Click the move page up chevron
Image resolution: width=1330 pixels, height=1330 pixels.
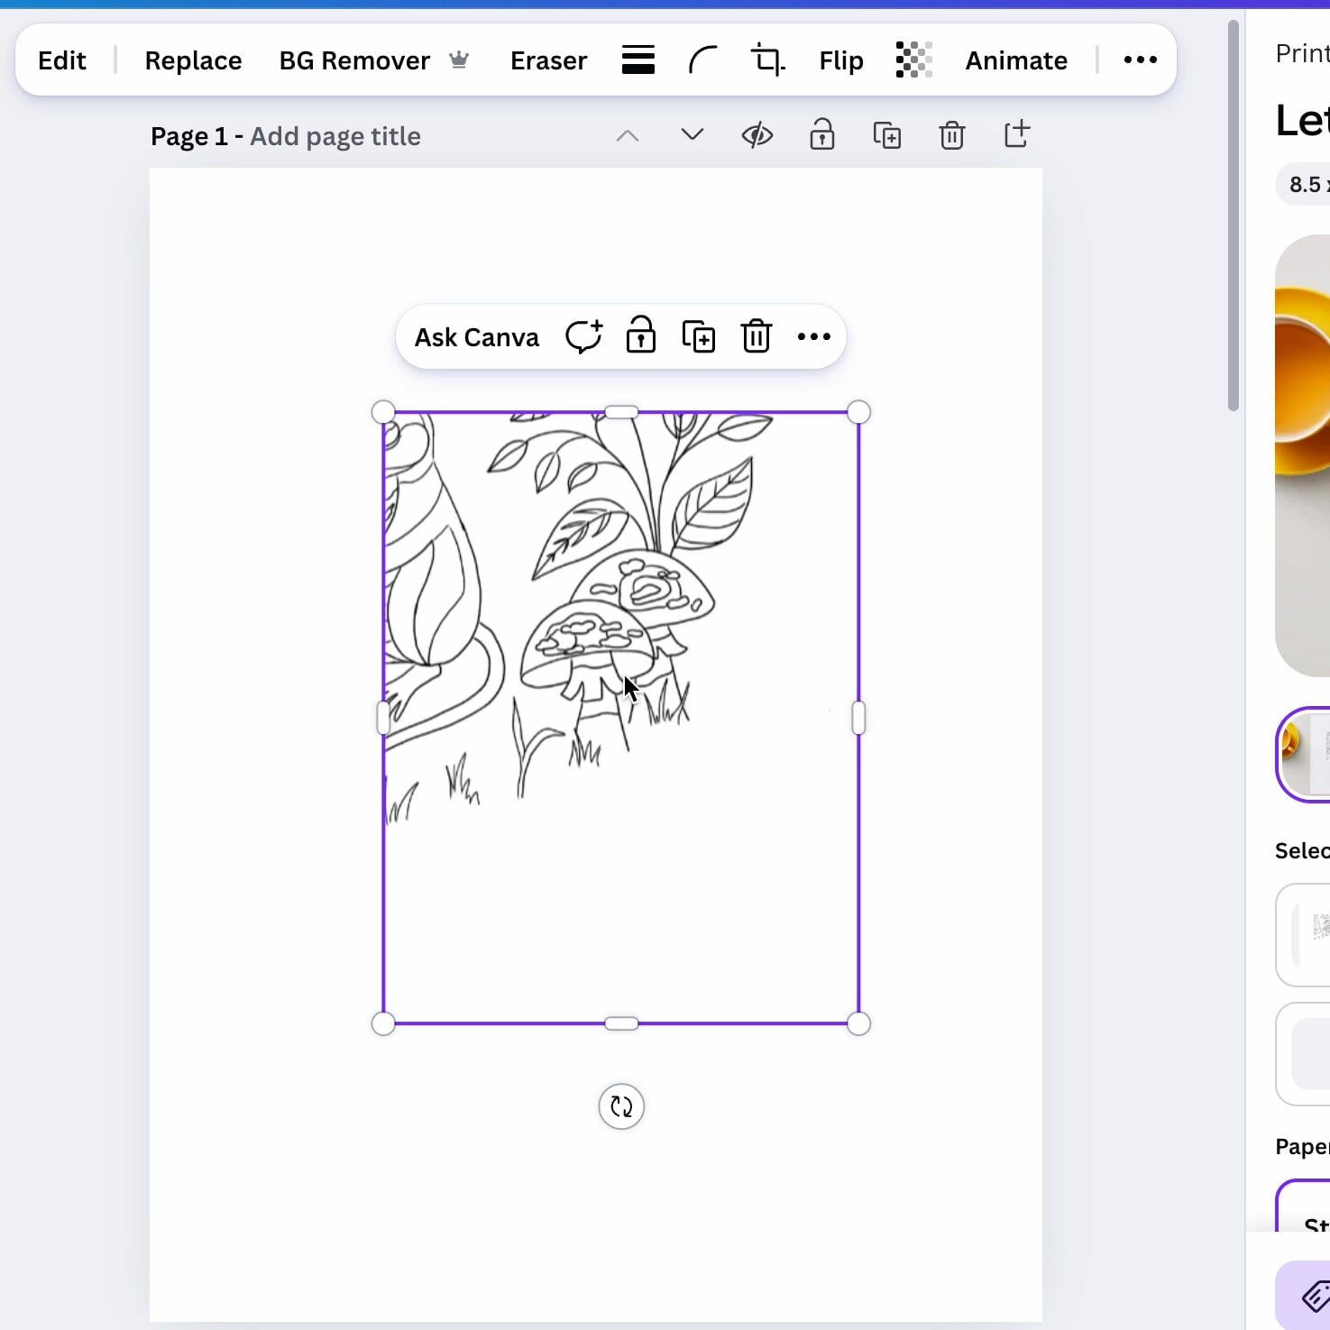click(628, 136)
